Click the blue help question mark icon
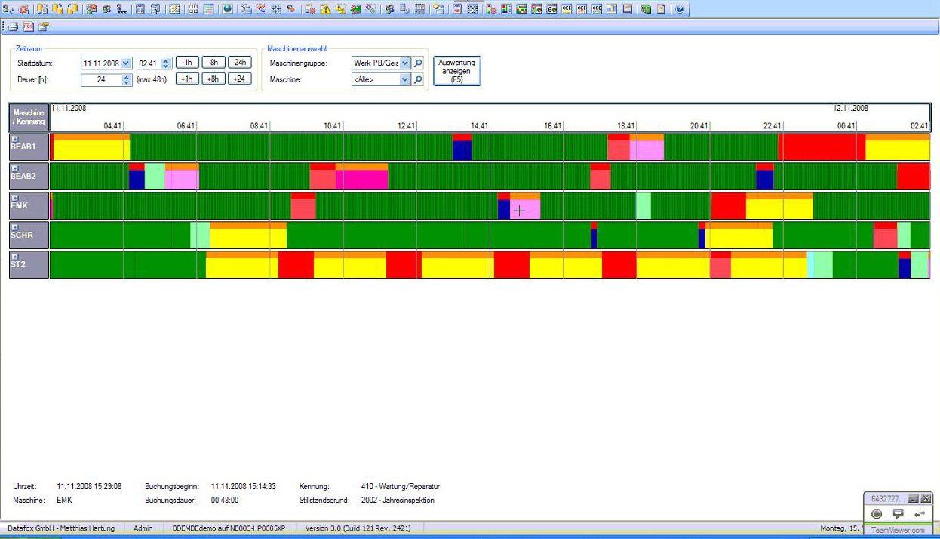 [x=680, y=9]
